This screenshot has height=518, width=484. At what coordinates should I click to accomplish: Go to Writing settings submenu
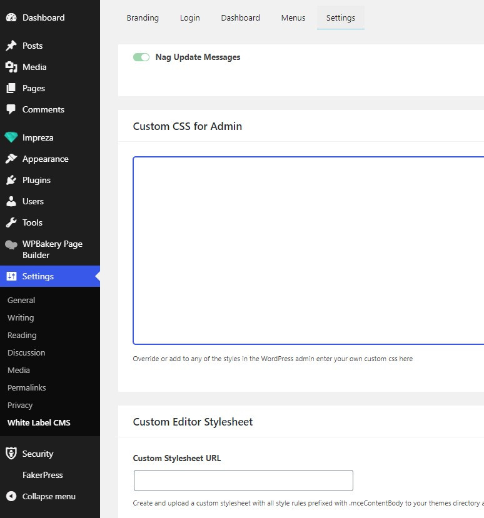[x=21, y=318]
